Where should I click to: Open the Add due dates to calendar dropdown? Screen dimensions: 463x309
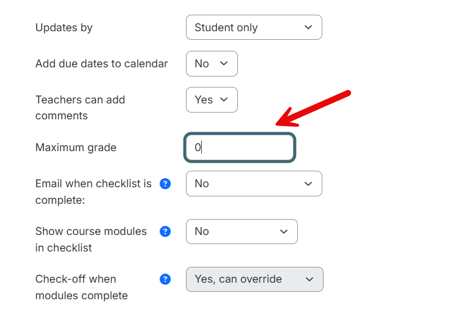[212, 64]
